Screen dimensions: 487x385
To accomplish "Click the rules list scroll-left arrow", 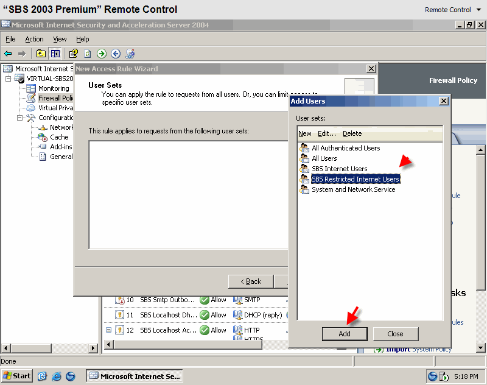I will tap(108, 344).
